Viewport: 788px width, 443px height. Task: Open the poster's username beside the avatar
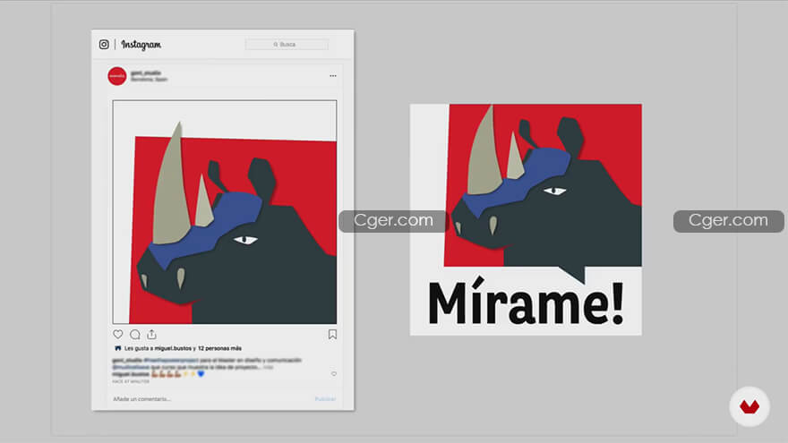tap(143, 72)
